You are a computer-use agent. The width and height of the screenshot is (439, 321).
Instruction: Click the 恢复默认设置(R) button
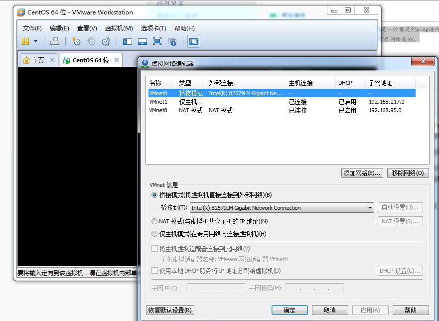tap(170, 310)
